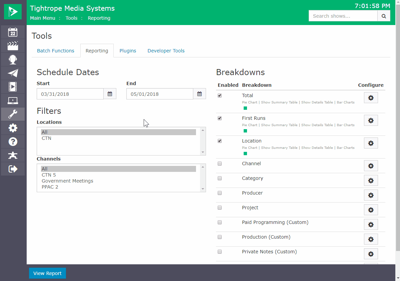
Task: Configure the Project breakdown gear
Action: [371, 210]
